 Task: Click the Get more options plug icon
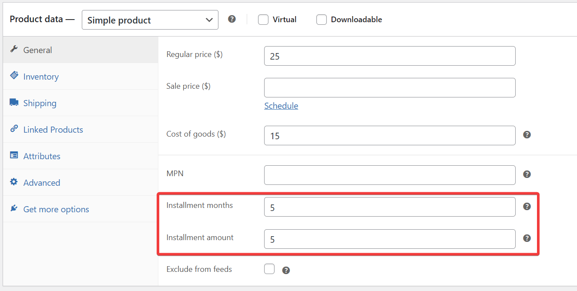click(x=14, y=208)
